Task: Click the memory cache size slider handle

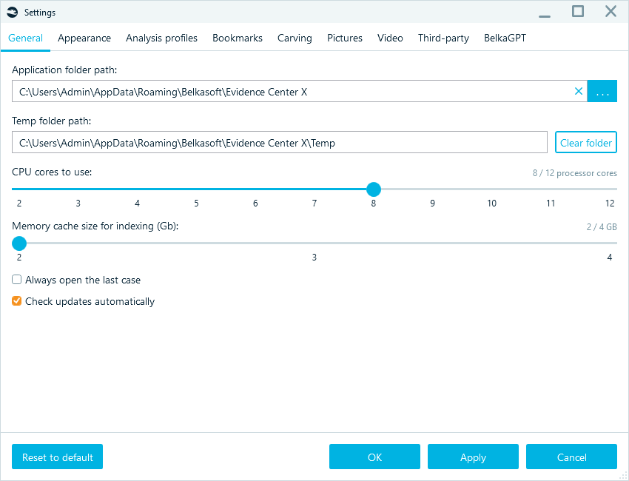Action: (18, 243)
